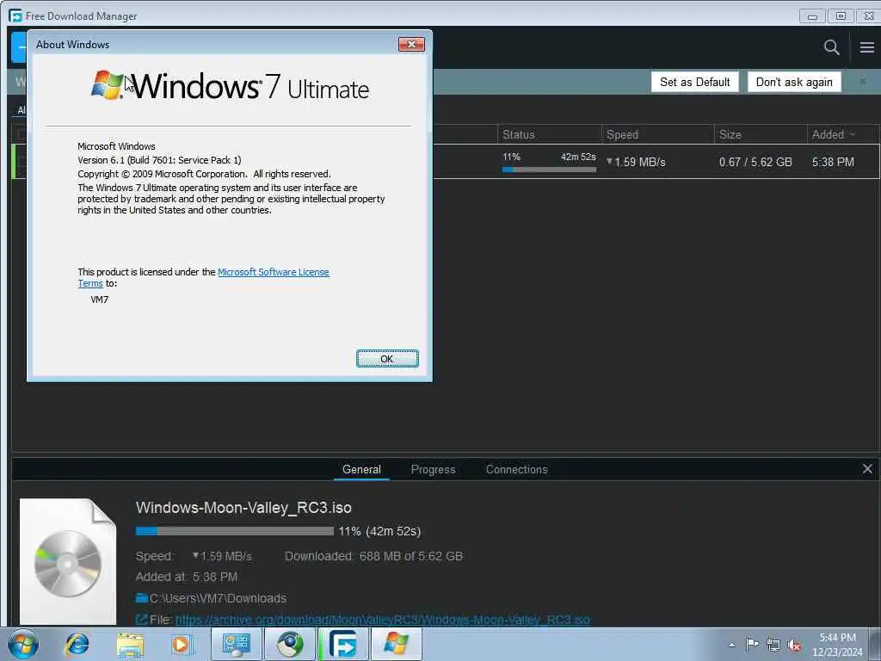
Task: Close the About Windows dialog
Action: click(411, 45)
